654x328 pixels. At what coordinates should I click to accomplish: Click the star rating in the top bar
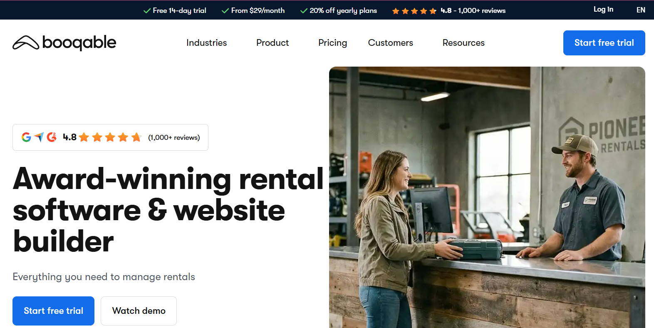[414, 11]
